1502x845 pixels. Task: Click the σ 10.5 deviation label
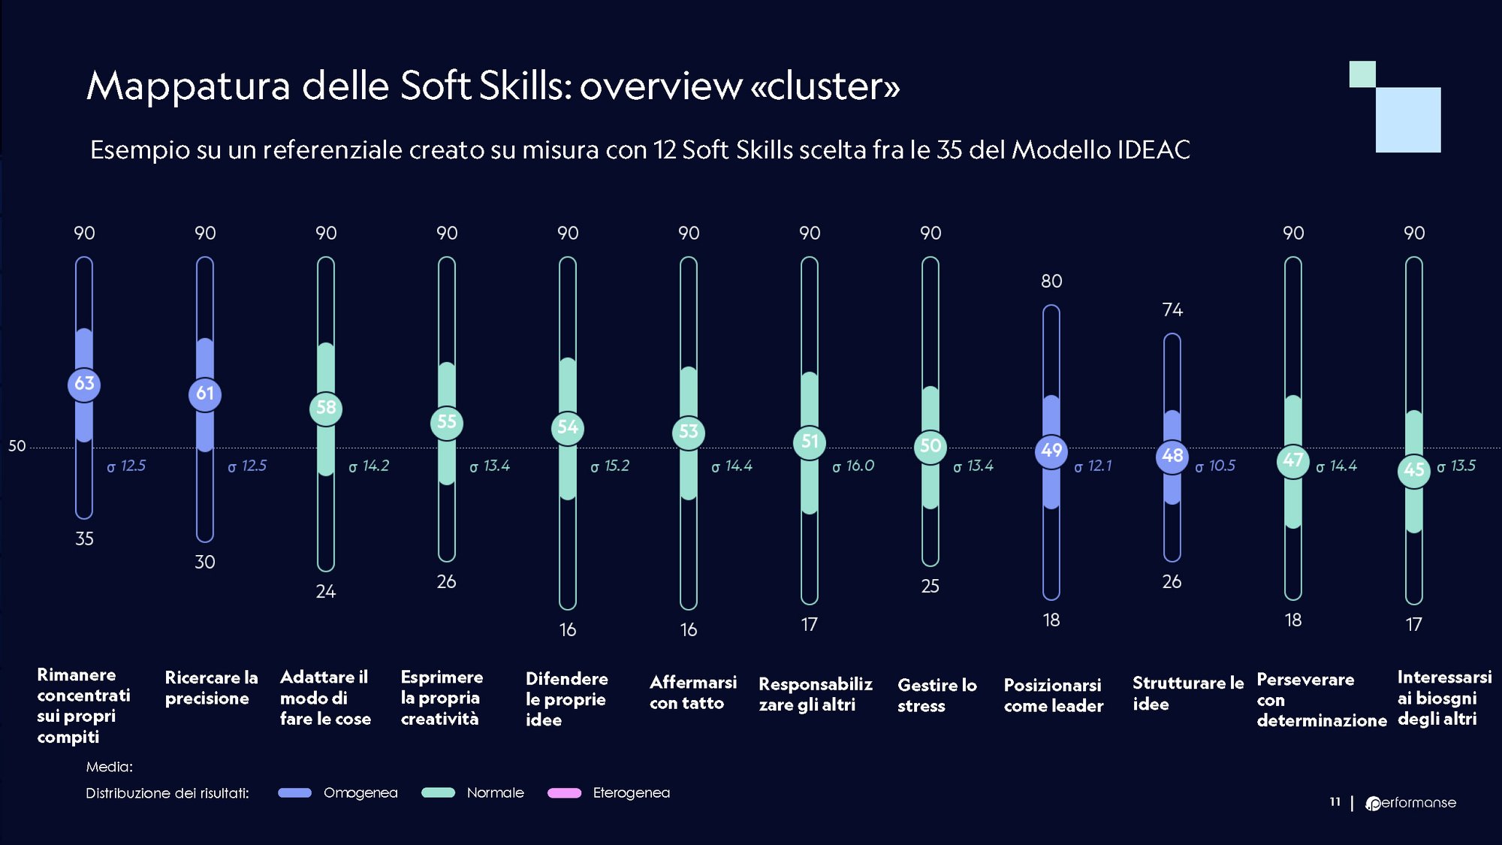click(1215, 466)
